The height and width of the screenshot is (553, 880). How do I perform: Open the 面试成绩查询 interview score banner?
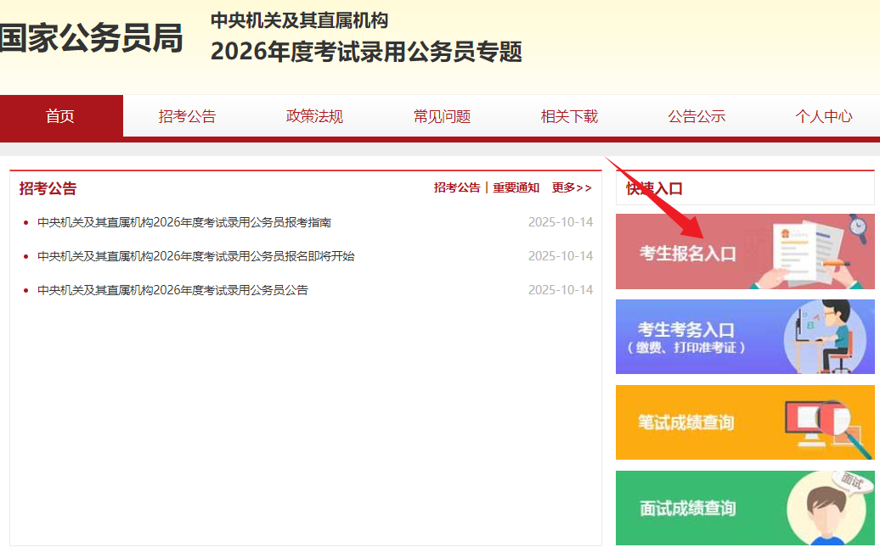coord(688,509)
